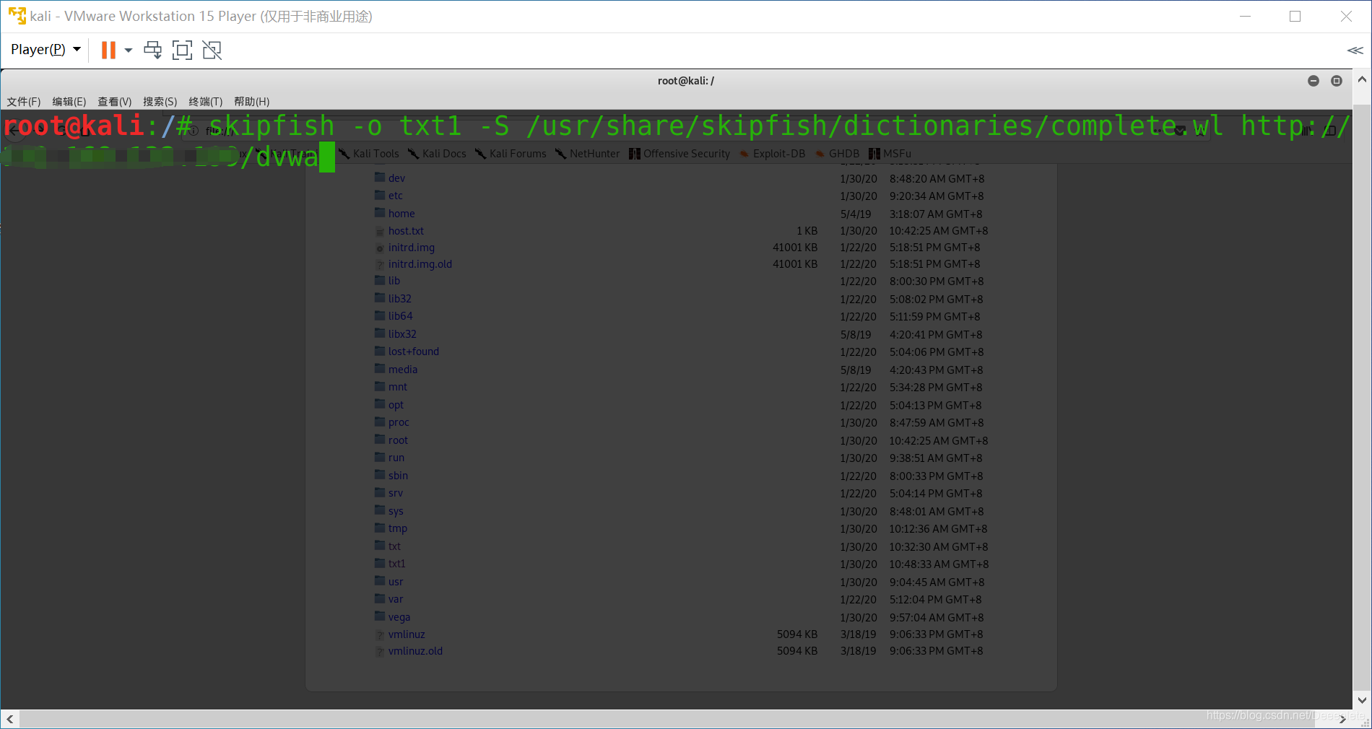Open the var directory link
This screenshot has height=729, width=1372.
pos(396,599)
